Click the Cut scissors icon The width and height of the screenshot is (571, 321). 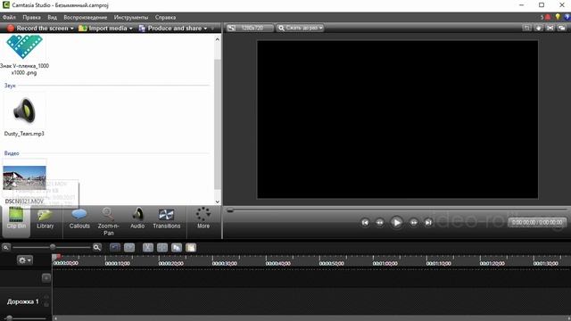pos(148,248)
